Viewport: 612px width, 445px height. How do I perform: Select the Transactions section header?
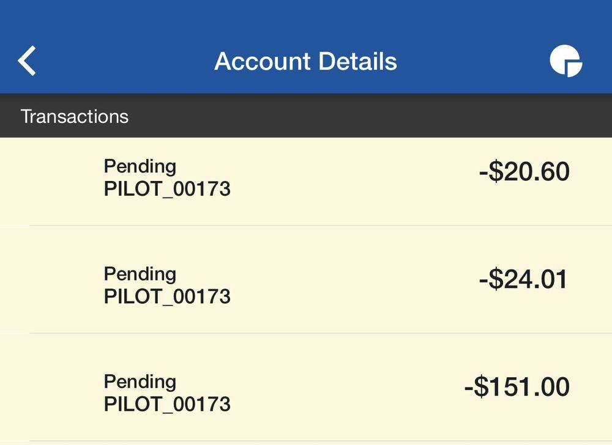(x=75, y=116)
